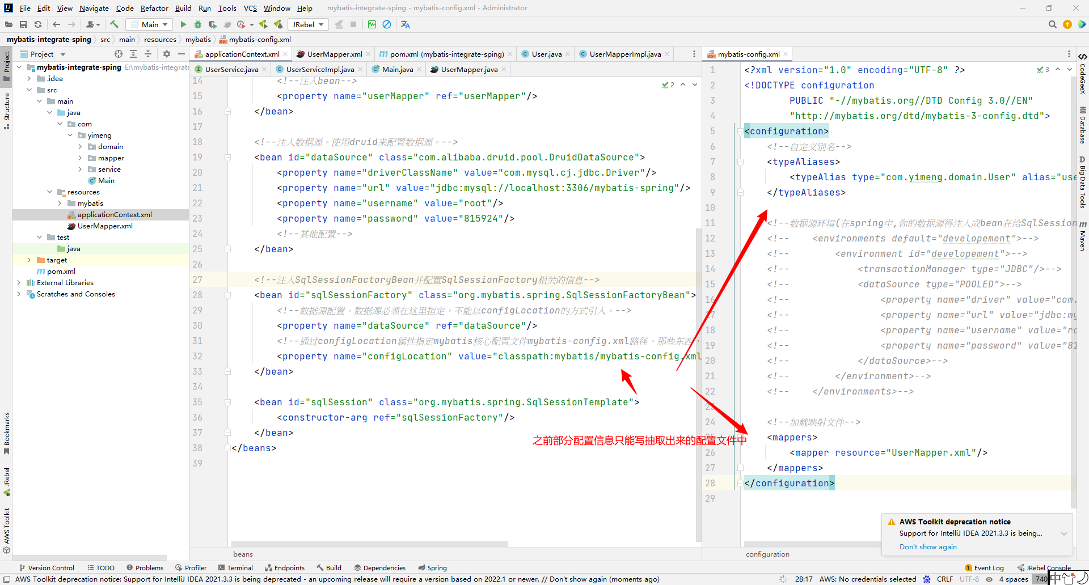Expand External Libraries node

pos(19,282)
